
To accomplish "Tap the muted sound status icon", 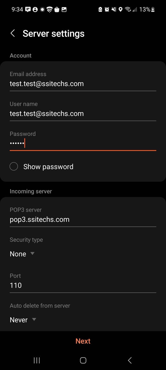I will point(114,10).
